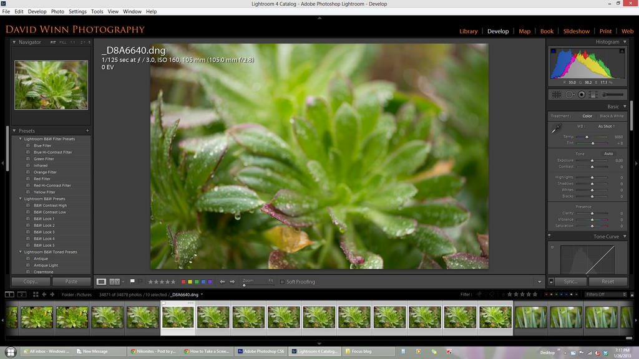Flag the photo as picked
This screenshot has width=639, height=359.
tap(132, 281)
